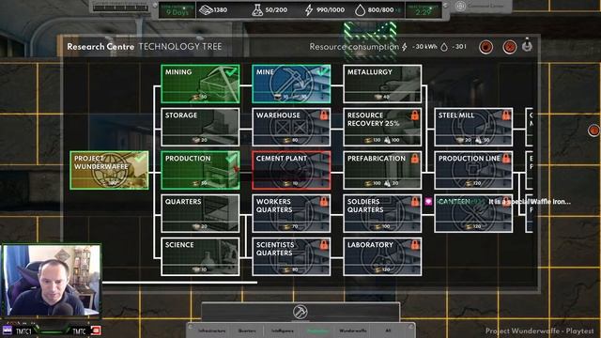
Task: Click the red marker icon on right map edge
Action: point(593,131)
